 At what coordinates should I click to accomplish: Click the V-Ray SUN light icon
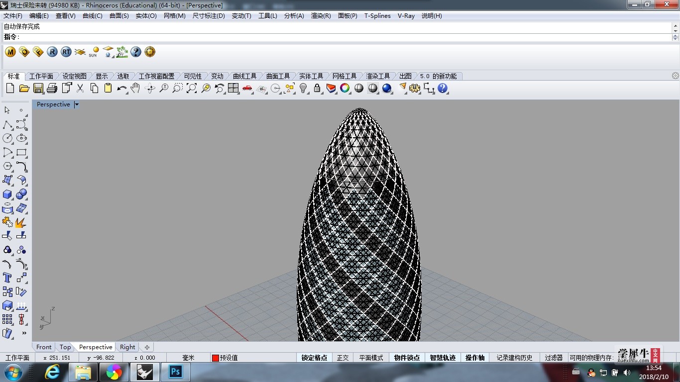pyautogui.click(x=94, y=52)
